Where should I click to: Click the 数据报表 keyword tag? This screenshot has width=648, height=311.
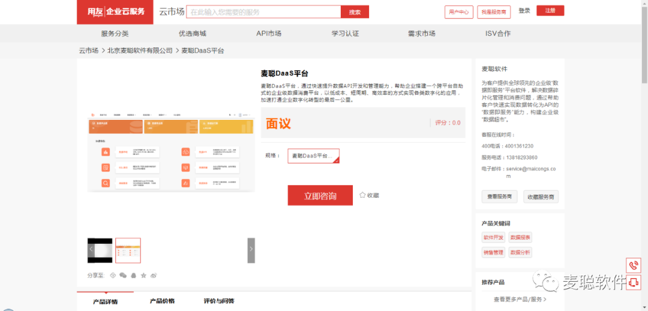tap(520, 237)
